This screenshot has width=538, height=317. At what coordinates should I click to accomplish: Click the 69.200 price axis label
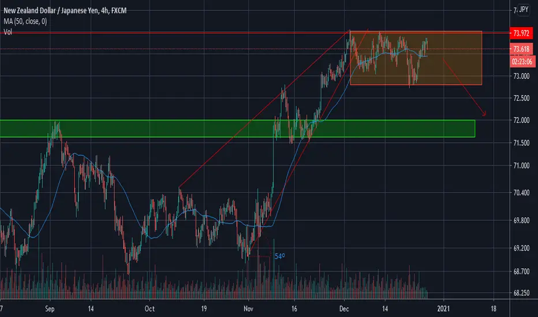coord(521,248)
